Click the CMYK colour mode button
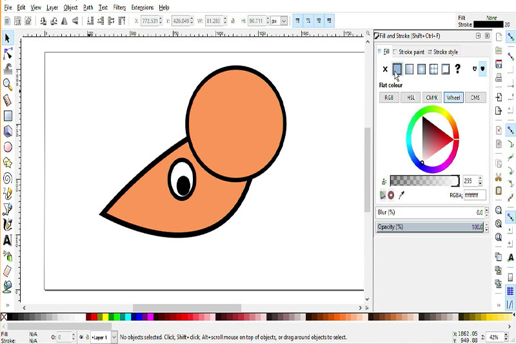Viewport: 516px width, 344px height. [x=432, y=97]
